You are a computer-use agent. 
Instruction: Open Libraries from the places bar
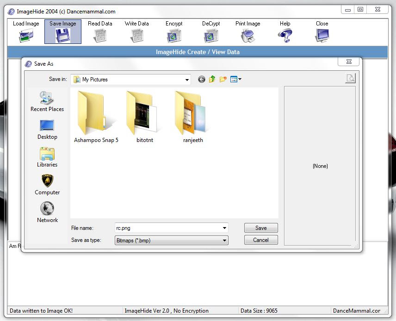[x=47, y=157]
